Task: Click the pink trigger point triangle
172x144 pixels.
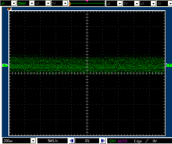Action: 87,1
